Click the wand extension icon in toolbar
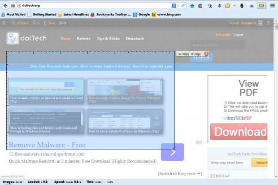Image resolution: width=278 pixels, height=185 pixels. pos(210,6)
